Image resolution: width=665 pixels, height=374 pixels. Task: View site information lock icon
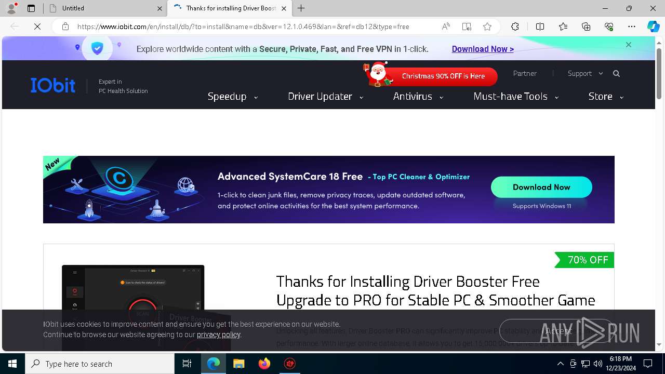65,26
